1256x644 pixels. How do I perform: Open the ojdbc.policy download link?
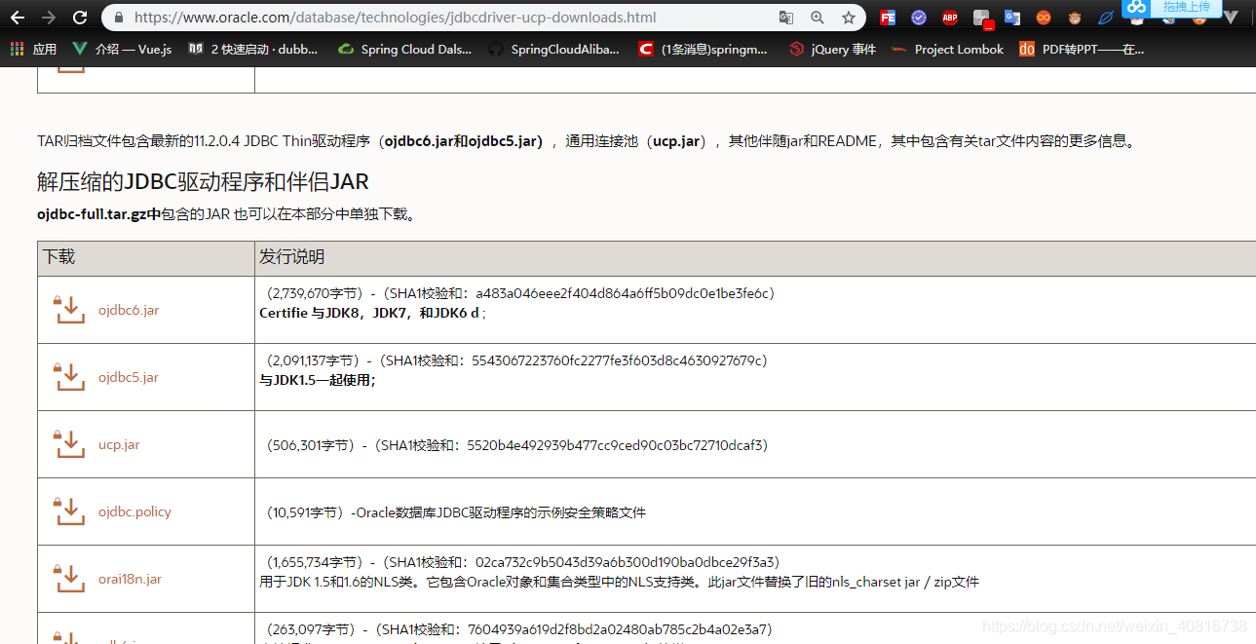[x=134, y=511]
